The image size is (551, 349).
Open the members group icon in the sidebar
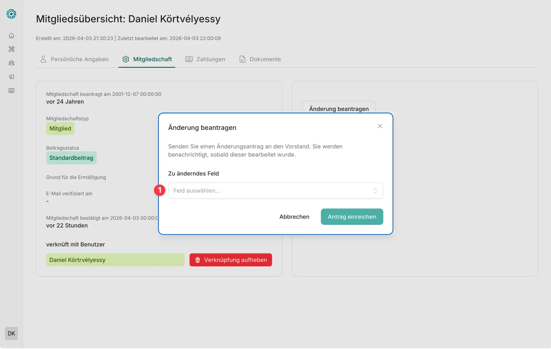click(11, 63)
